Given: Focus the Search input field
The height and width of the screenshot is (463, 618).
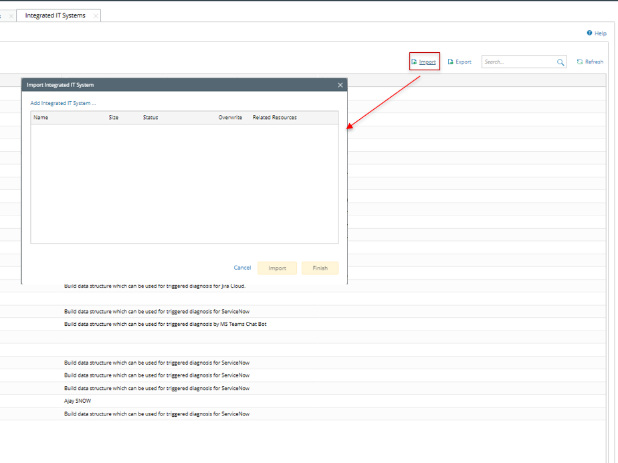Looking at the screenshot, I should tap(518, 62).
